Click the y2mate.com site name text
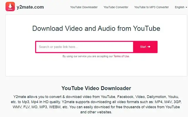The height and width of the screenshot is (117, 188). (30, 7)
